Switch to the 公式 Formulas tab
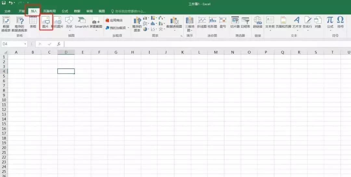Image resolution: width=351 pixels, height=177 pixels. click(x=65, y=11)
